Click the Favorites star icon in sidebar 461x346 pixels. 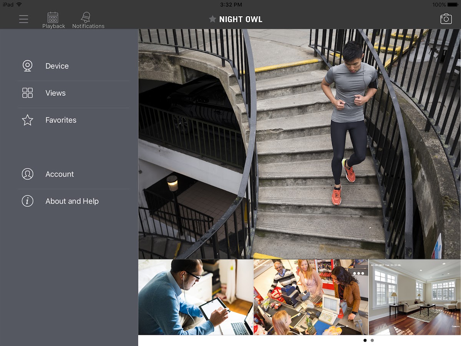click(x=27, y=120)
